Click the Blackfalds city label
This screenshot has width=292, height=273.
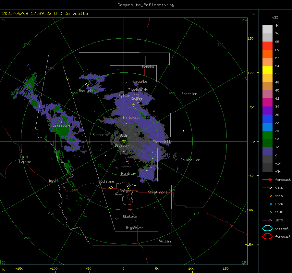(138, 90)
